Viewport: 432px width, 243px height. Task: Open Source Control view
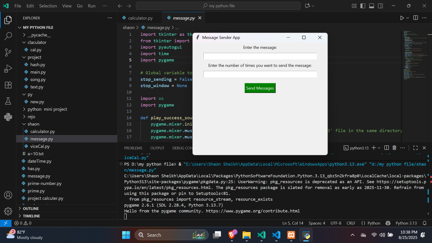pos(8,52)
